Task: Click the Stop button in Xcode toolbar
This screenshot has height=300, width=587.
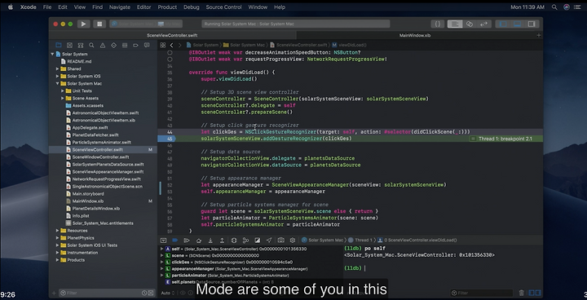Action: coord(99,24)
